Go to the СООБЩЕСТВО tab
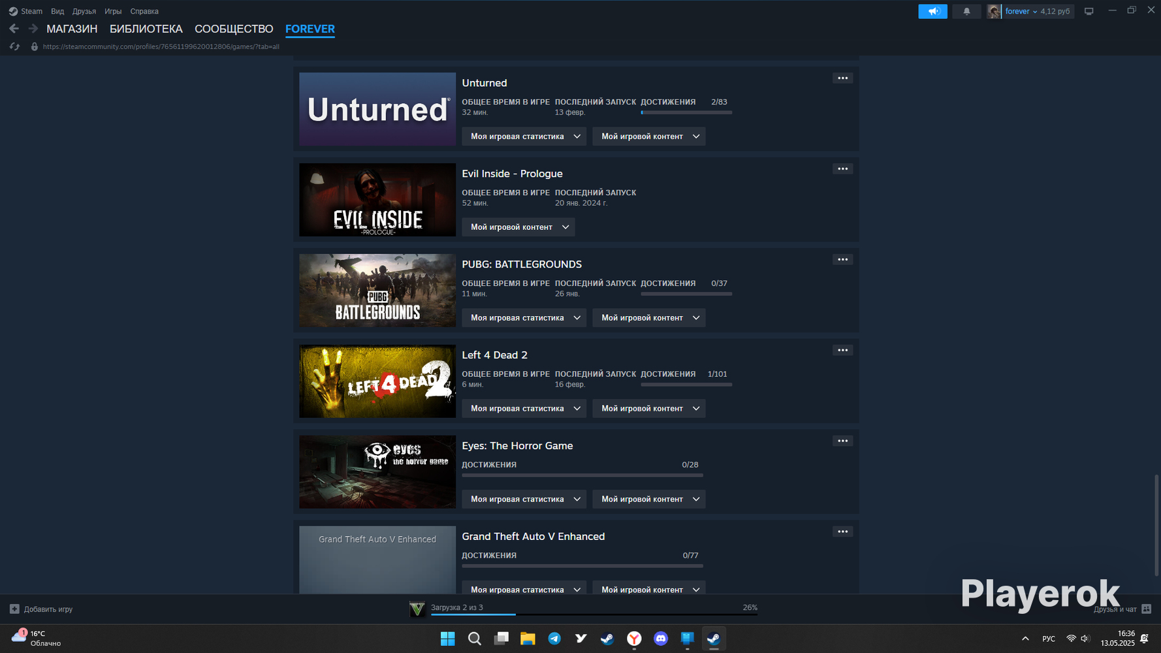This screenshot has height=653, width=1161. click(x=234, y=29)
